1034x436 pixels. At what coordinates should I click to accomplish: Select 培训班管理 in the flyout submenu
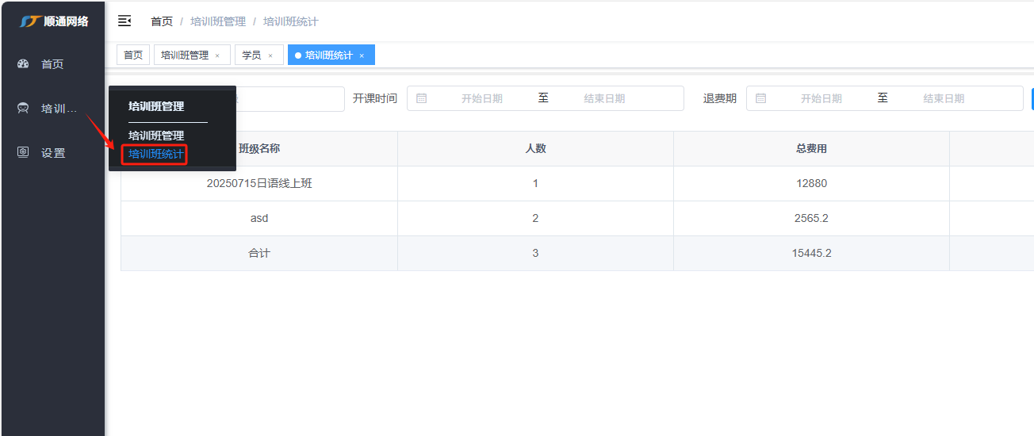(156, 136)
